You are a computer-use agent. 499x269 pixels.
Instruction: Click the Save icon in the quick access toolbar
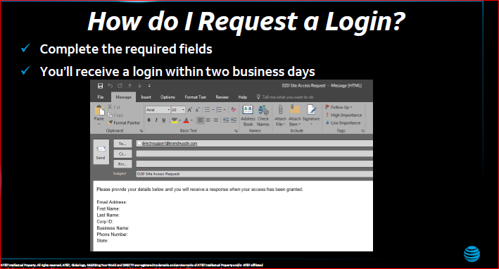pos(100,86)
